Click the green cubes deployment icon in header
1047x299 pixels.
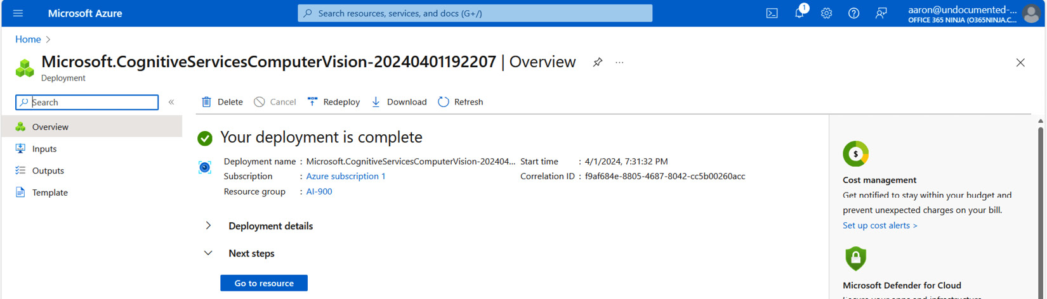[x=25, y=68]
